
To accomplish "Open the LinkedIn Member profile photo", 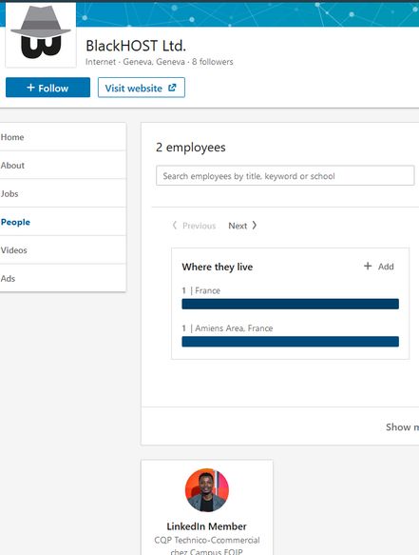I will click(x=207, y=490).
